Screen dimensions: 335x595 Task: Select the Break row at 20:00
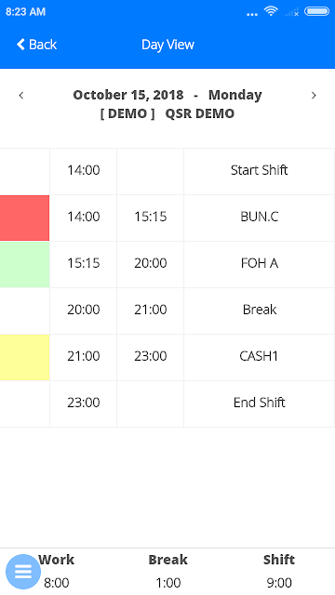(167, 311)
